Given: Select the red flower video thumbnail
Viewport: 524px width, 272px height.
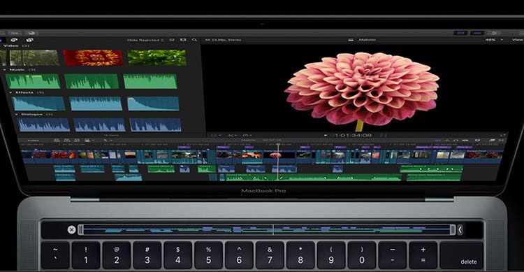Looking at the screenshot, I should point(92,57).
